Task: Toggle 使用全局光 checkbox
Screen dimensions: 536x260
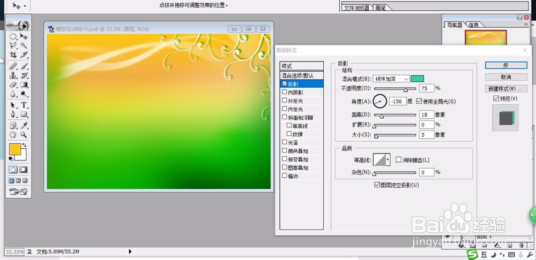Action: (x=419, y=101)
